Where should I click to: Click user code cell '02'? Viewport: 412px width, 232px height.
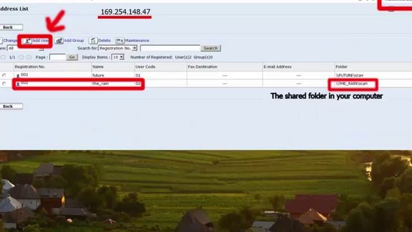138,84
